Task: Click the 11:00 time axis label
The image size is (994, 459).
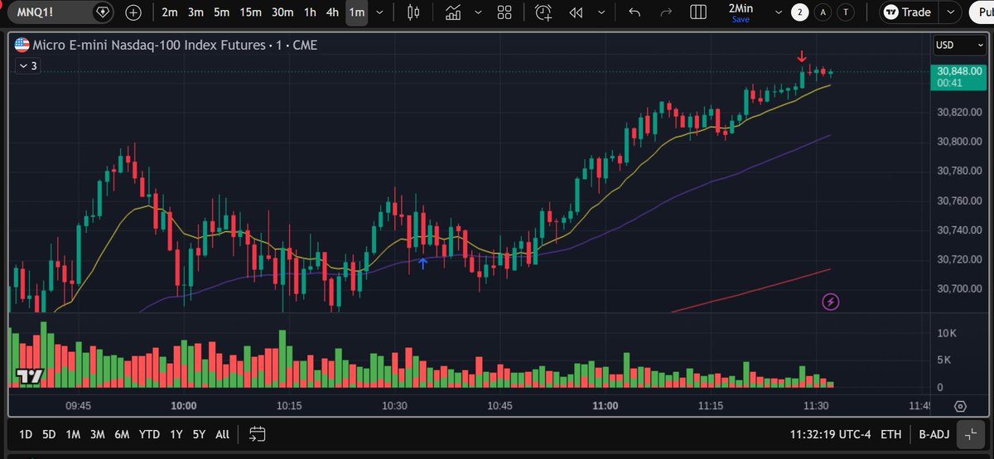Action: [606, 406]
